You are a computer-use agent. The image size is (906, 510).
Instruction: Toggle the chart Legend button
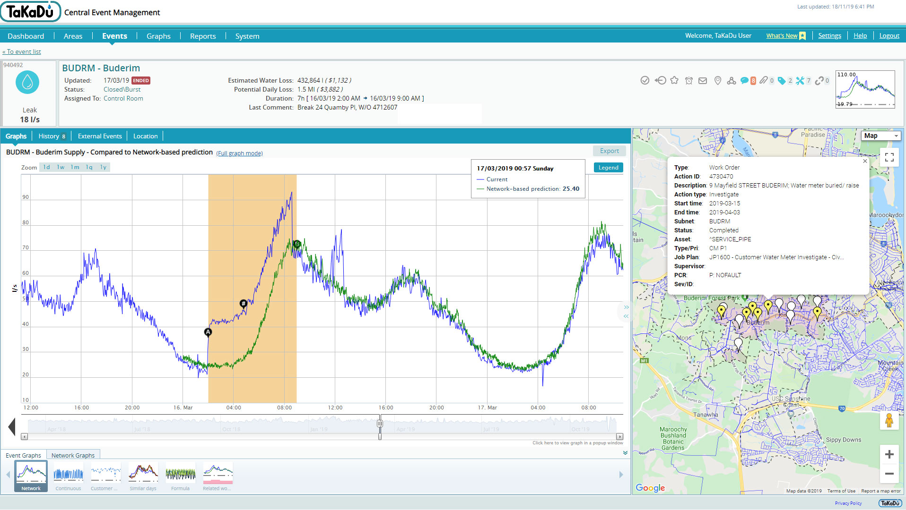[x=608, y=168]
